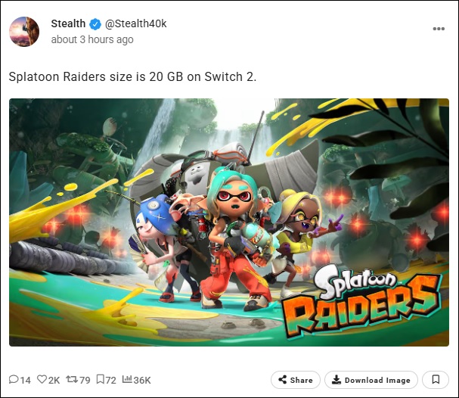Screen dimensions: 459x398
Task: Click the download arrow icon
Action: (336, 380)
